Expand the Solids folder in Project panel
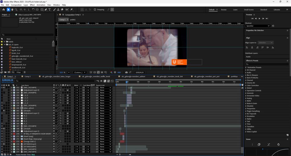The width and height of the screenshot is (291, 156). tap(4, 42)
